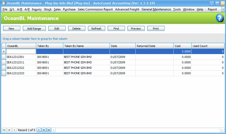The height and width of the screenshot is (134, 226).
Task: Open the Tools menu
Action: point(177,9)
